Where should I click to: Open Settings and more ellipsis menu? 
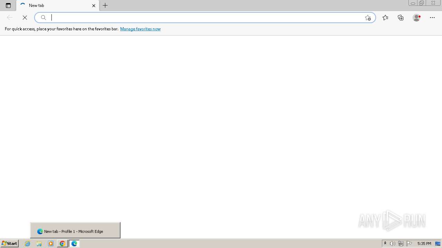(x=432, y=18)
